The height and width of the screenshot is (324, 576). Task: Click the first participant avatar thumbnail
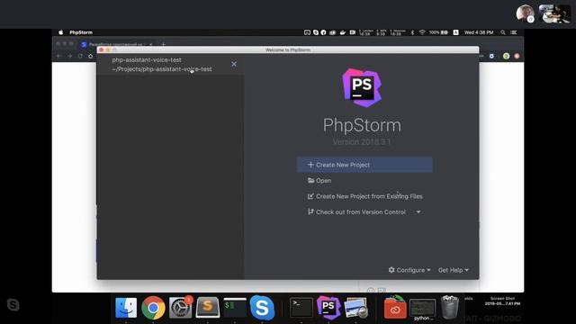525,13
